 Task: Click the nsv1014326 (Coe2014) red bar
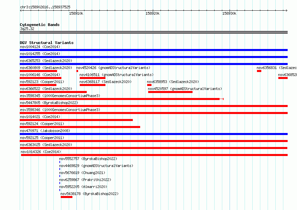155,155
